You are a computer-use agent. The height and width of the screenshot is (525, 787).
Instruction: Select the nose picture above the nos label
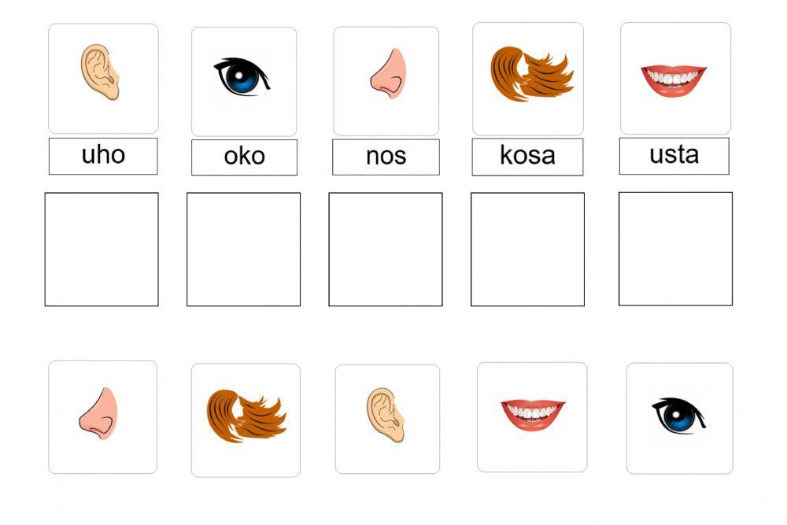tap(386, 81)
